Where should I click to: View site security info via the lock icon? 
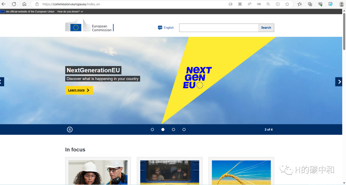tap(37, 4)
